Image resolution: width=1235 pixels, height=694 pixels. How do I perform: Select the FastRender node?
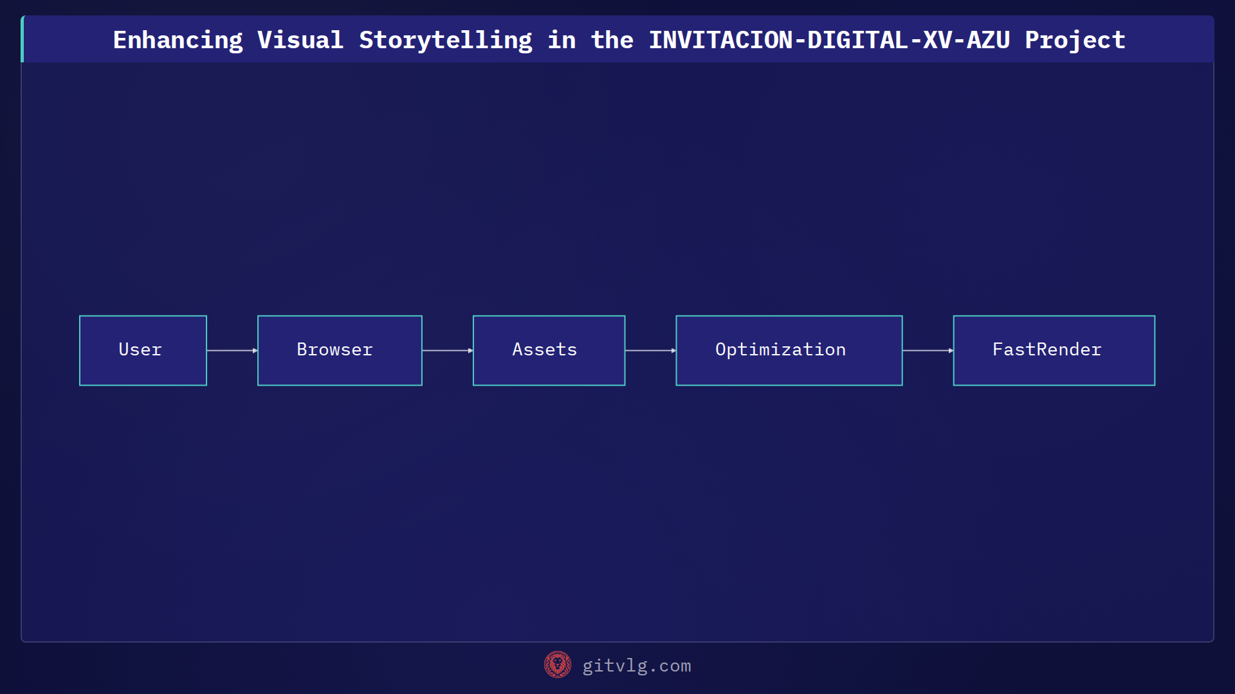[1054, 350]
